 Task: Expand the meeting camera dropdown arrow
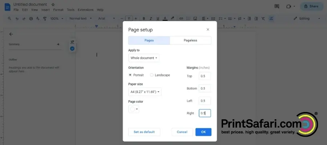click(x=294, y=7)
